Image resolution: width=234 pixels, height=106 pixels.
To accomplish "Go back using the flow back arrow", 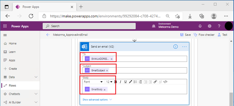I will [48, 35].
